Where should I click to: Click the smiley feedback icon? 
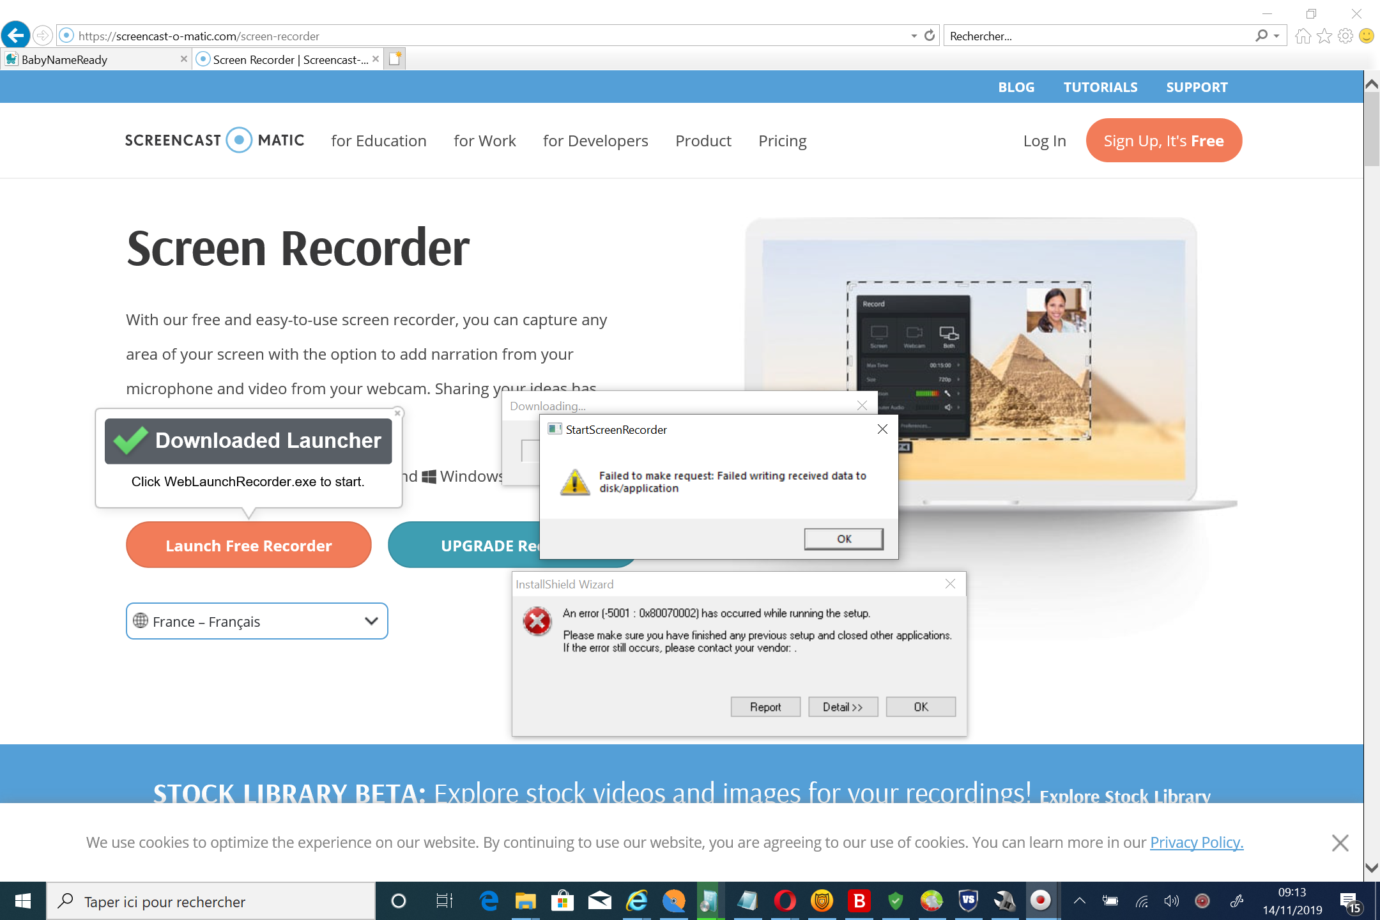[x=1367, y=36]
